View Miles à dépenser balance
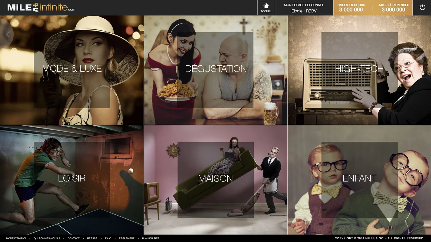Image resolution: width=431 pixels, height=242 pixels. pyautogui.click(x=394, y=8)
